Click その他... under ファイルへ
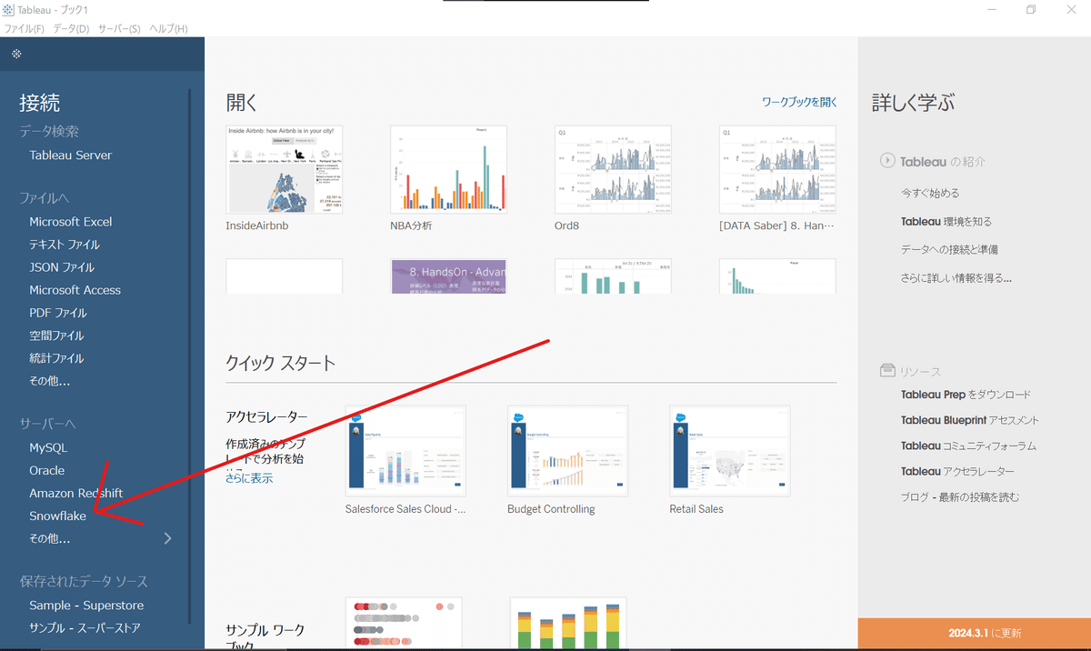Viewport: 1091px width, 651px height. click(x=49, y=381)
